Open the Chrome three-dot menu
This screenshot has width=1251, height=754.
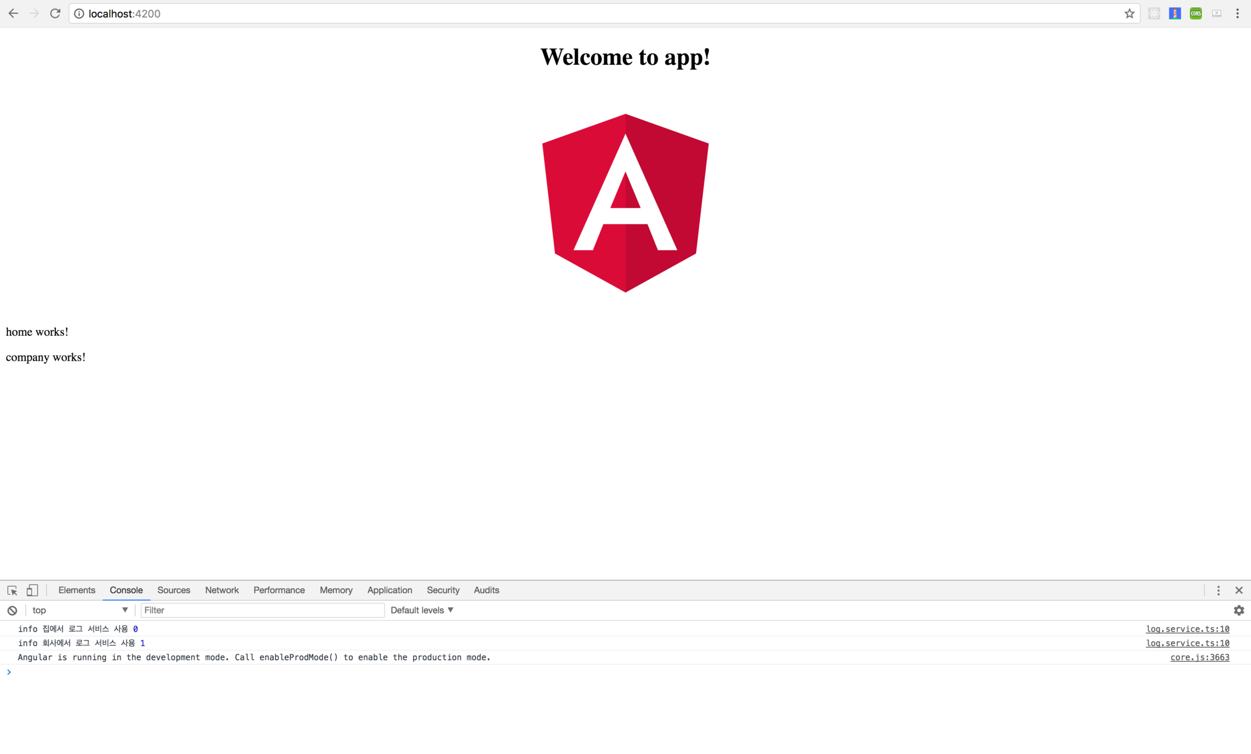[1238, 13]
